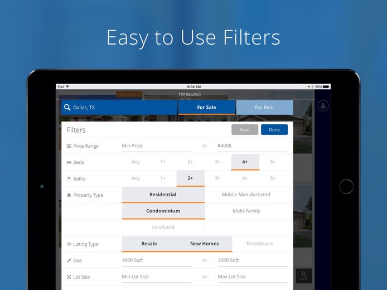Tap the Wi-Fi icon in status bar
Viewport: 387px width, 290px height.
67,86
